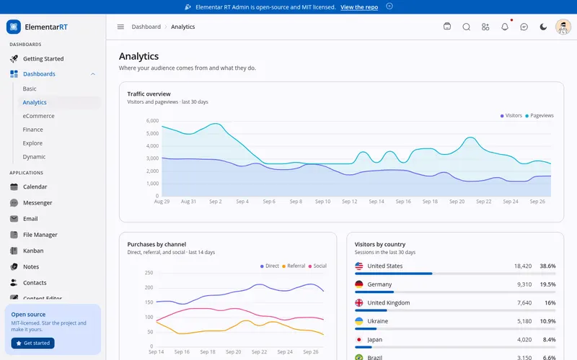Click the megaphone icon in the banner
The height and width of the screenshot is (360, 577).
[188, 7]
